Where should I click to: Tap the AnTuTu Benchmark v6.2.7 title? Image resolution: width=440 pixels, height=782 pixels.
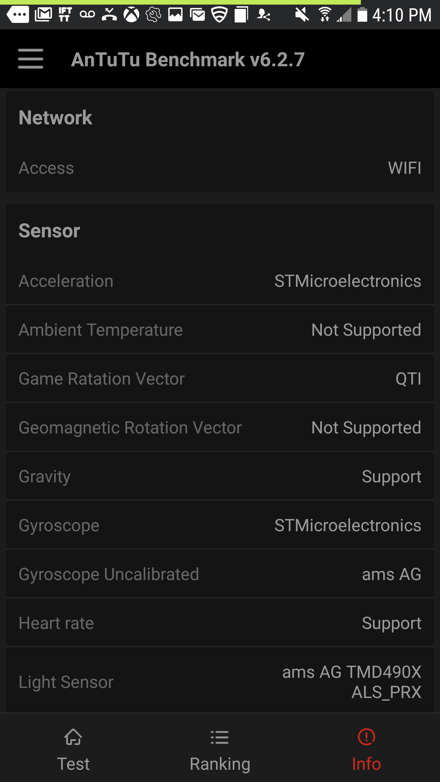pyautogui.click(x=188, y=59)
